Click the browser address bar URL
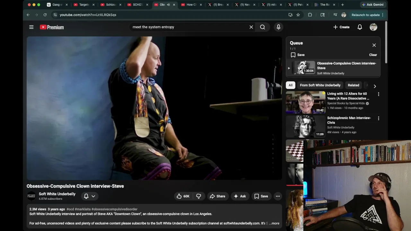 click(x=88, y=15)
